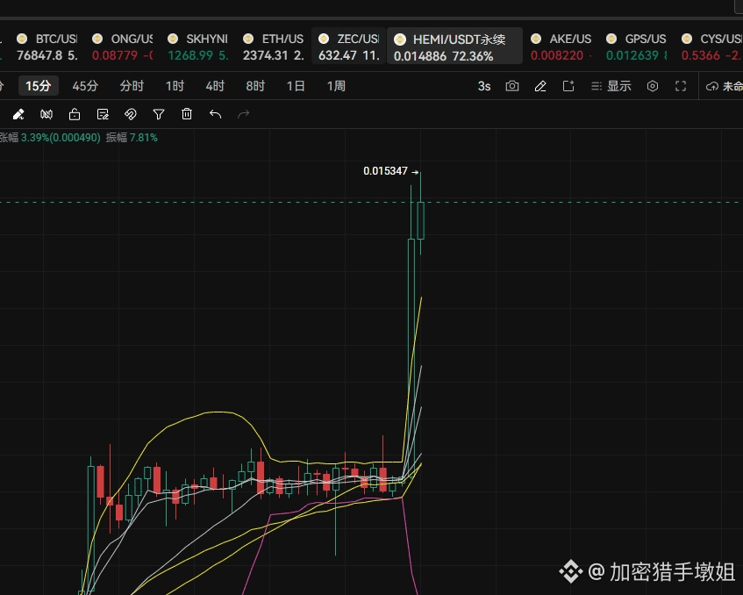Click the 3.39%(0.000490) change value
This screenshot has width=743, height=595.
[61, 138]
